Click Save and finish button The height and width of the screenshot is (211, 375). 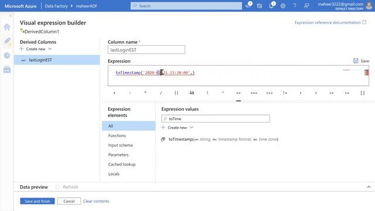point(37,201)
